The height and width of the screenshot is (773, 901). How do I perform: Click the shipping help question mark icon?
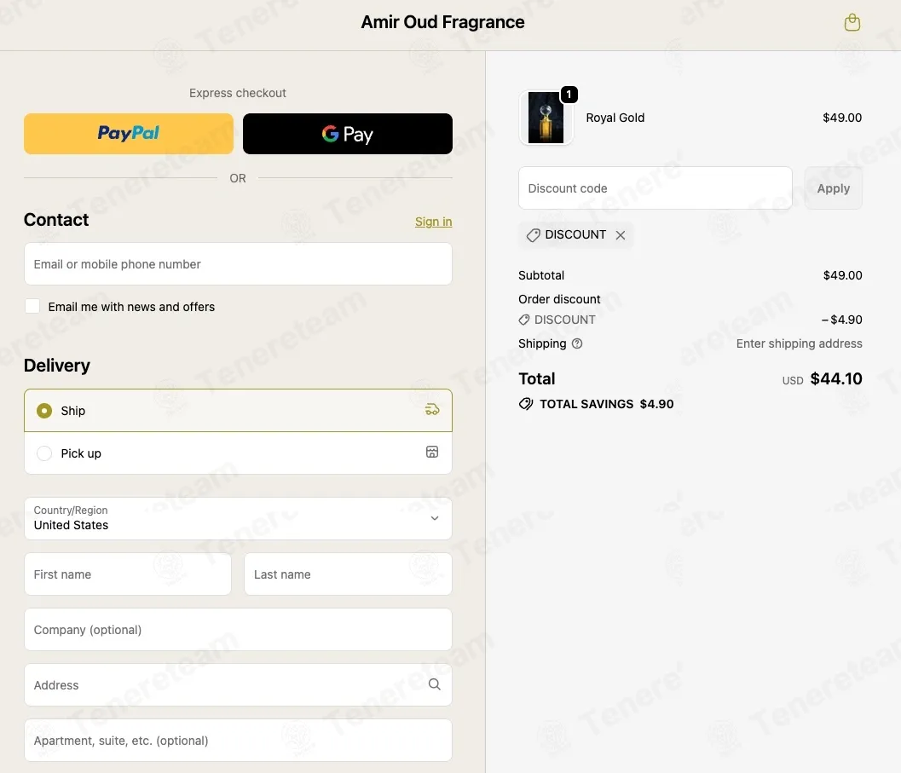577,343
